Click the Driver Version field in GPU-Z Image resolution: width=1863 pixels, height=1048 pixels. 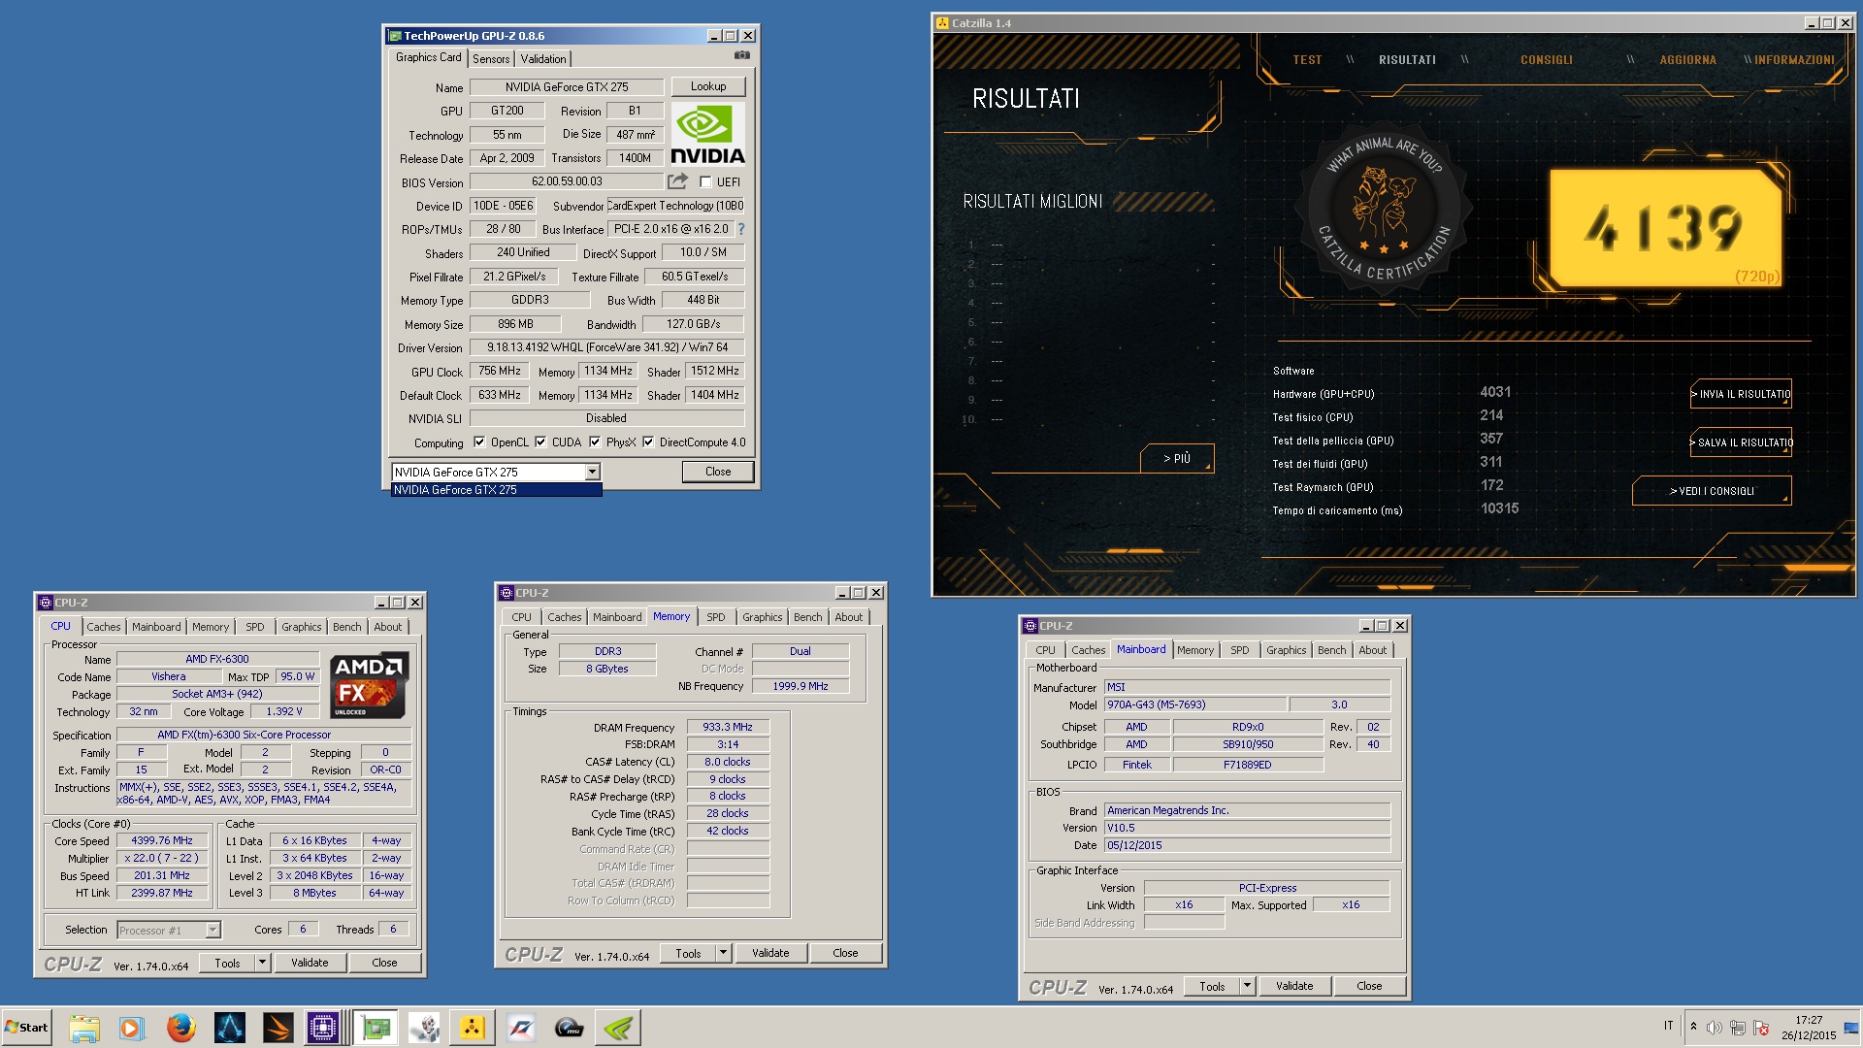click(607, 347)
